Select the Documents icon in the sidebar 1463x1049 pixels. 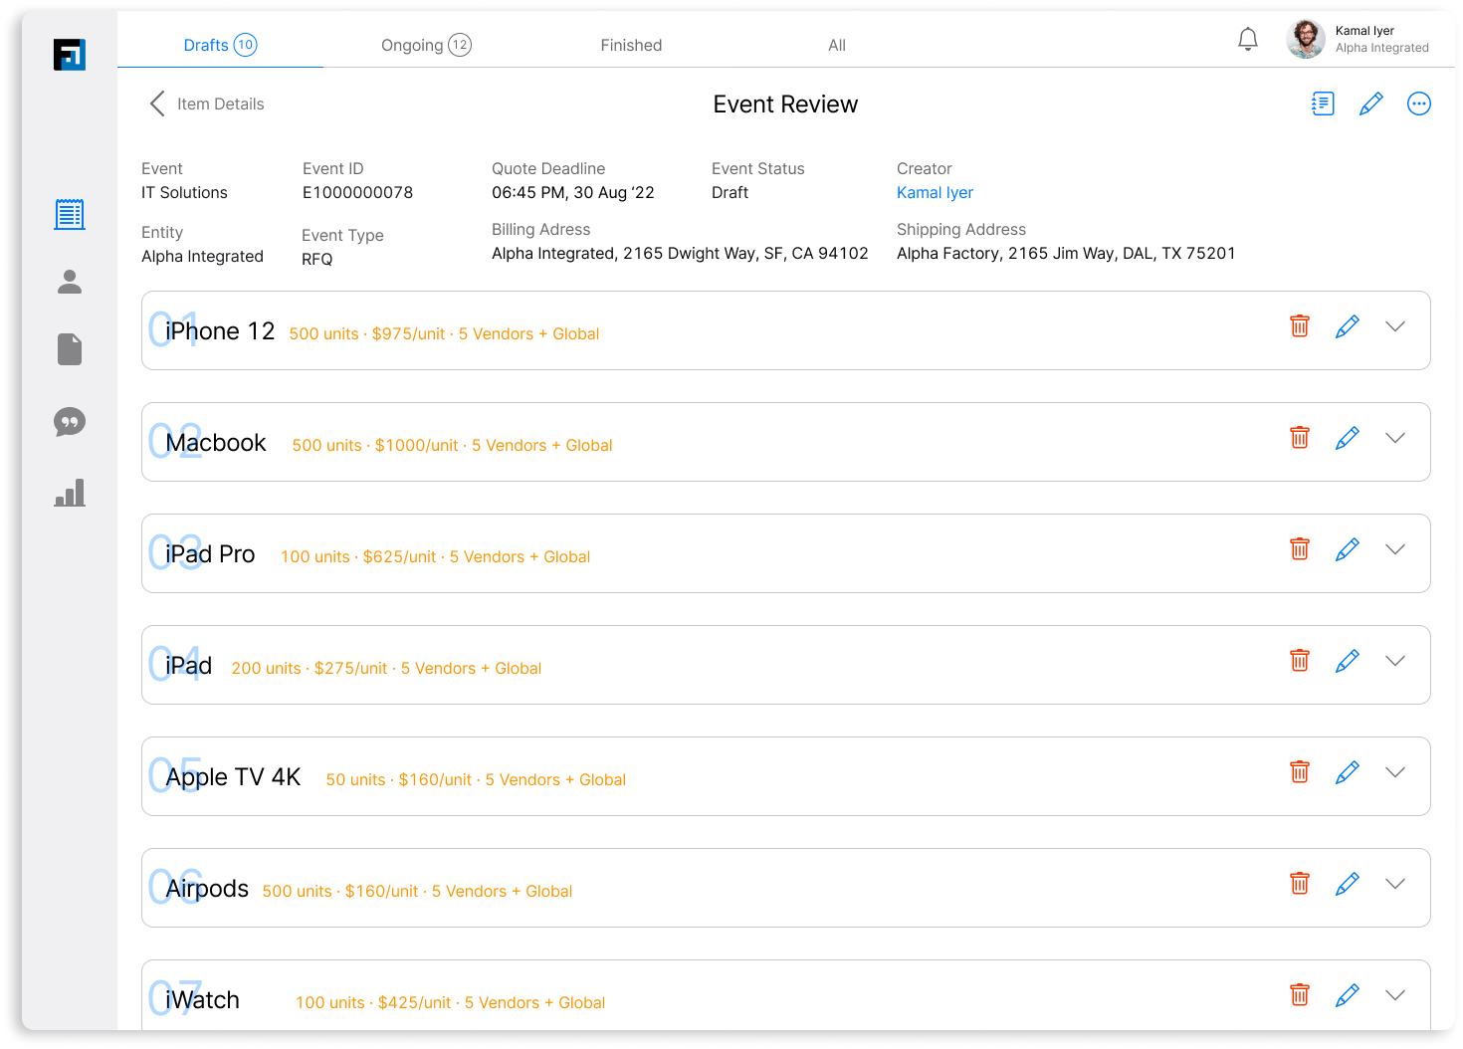[x=69, y=349]
